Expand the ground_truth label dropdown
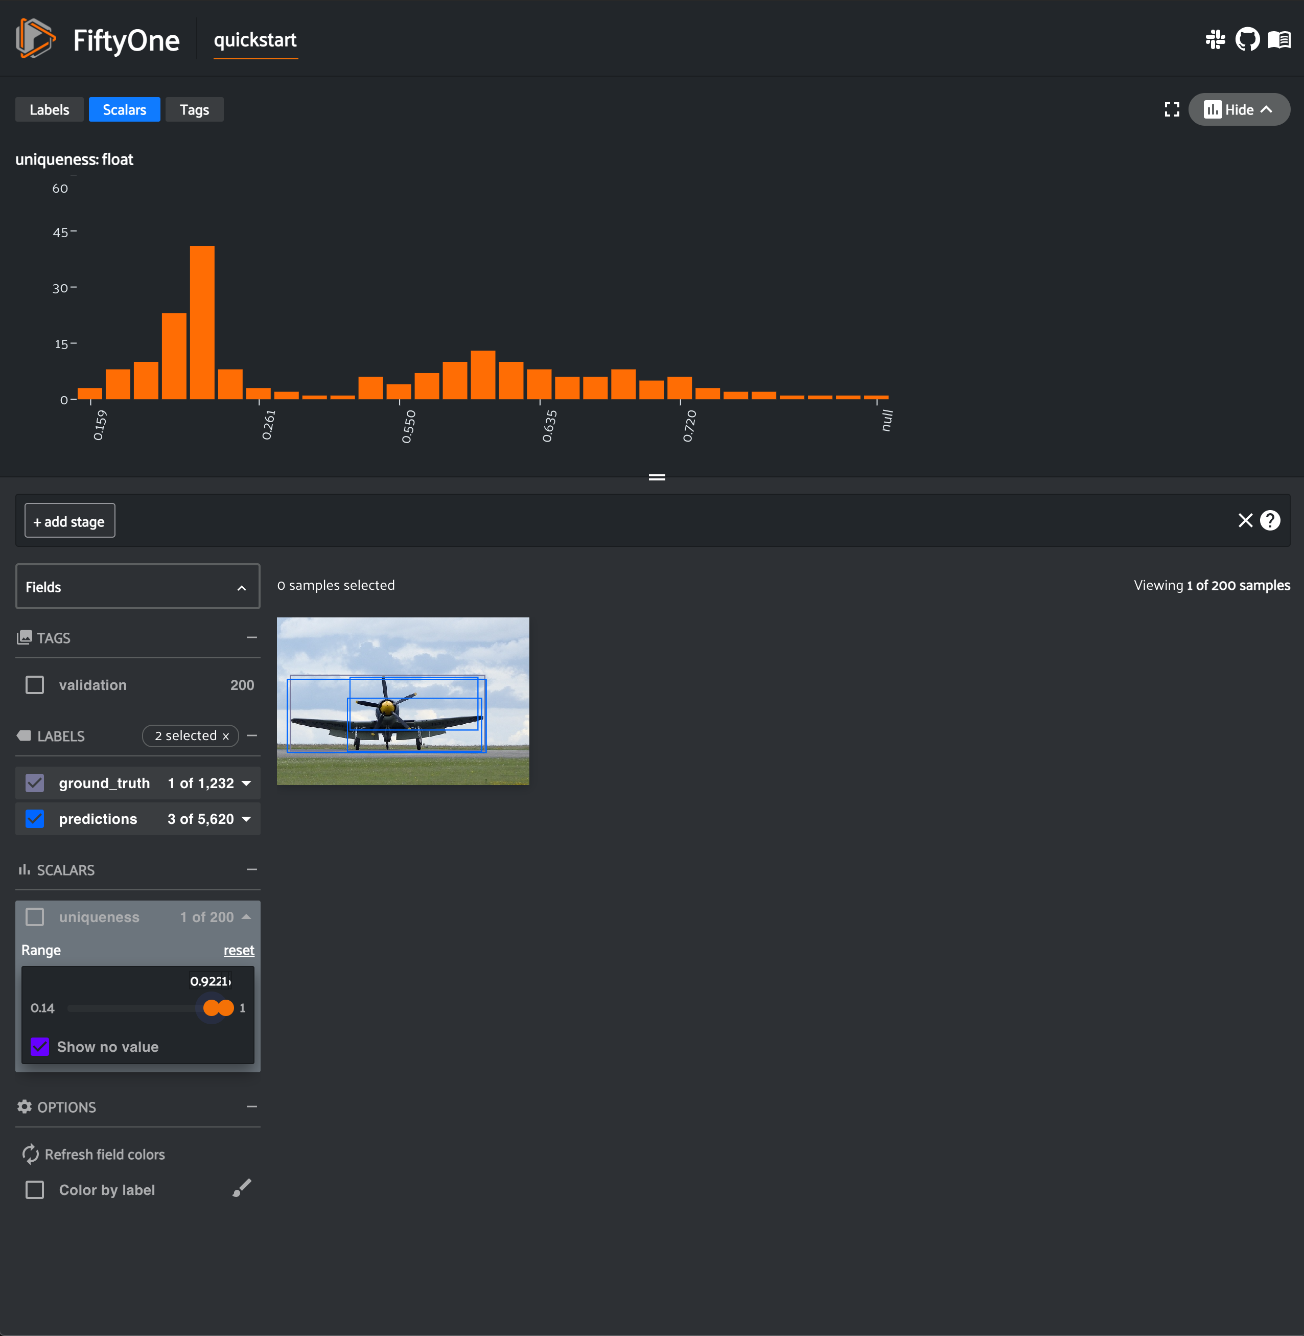 pyautogui.click(x=246, y=783)
